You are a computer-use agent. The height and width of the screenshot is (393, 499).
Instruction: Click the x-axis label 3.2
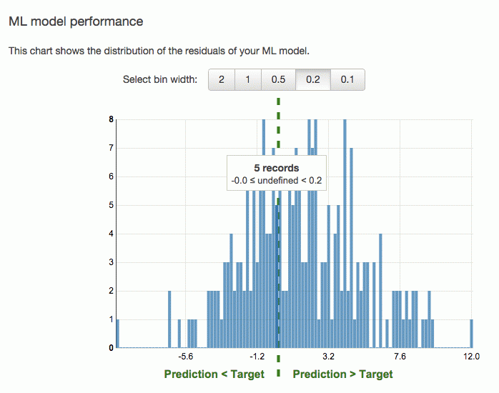pyautogui.click(x=328, y=357)
